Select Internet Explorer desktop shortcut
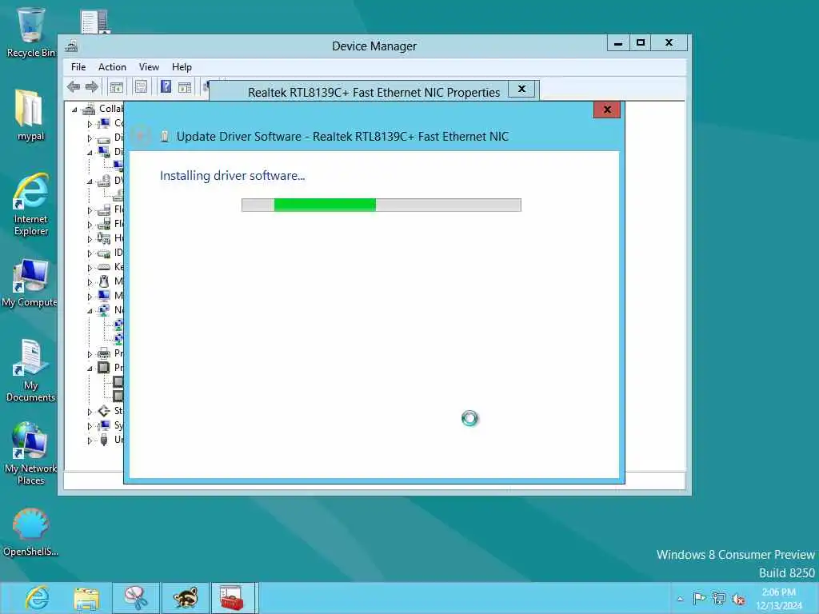Viewport: 819px width, 614px height. pyautogui.click(x=31, y=204)
